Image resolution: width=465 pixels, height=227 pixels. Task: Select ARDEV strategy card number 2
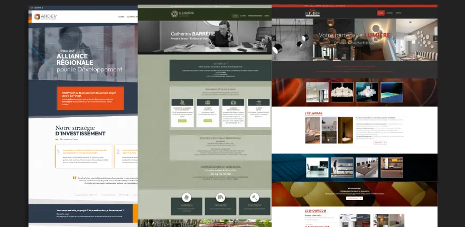[x=126, y=156]
